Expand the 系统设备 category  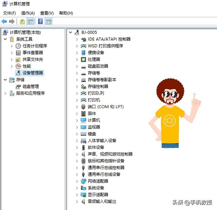point(77,188)
